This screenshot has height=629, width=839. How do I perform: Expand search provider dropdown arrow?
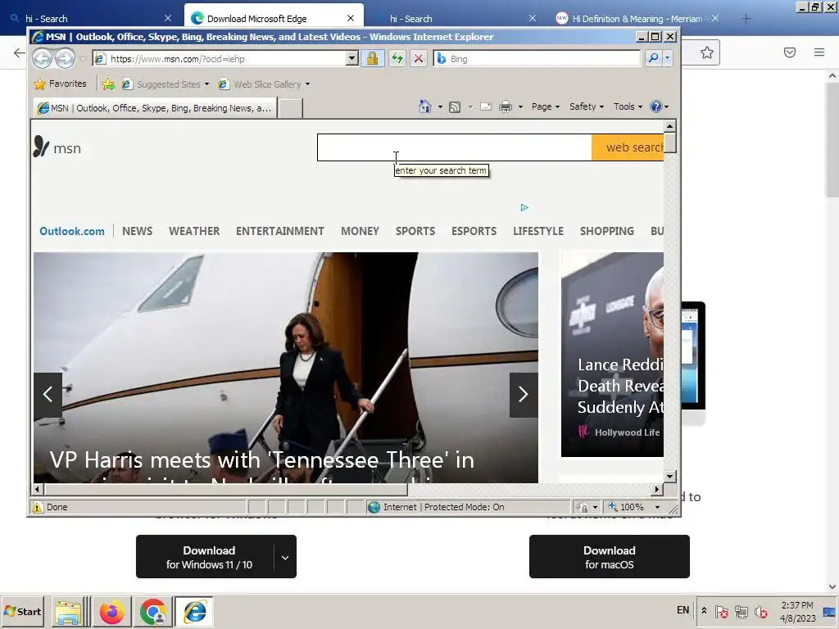click(x=667, y=58)
